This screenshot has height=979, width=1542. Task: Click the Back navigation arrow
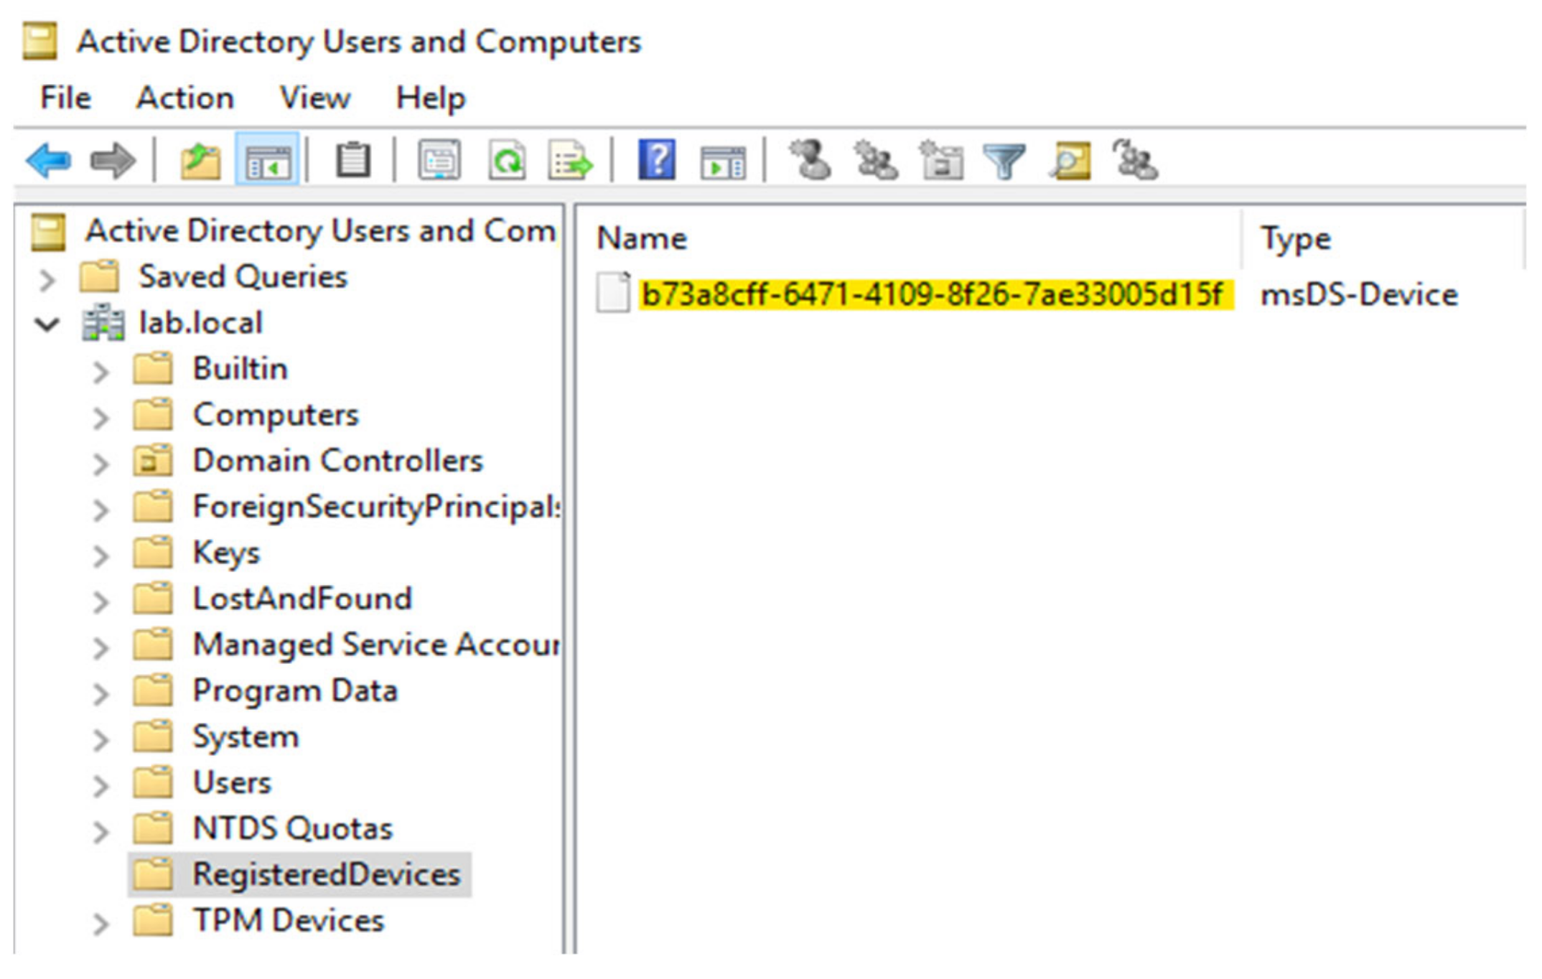click(48, 162)
